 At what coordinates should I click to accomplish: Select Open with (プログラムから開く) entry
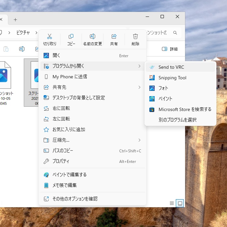[93, 66]
